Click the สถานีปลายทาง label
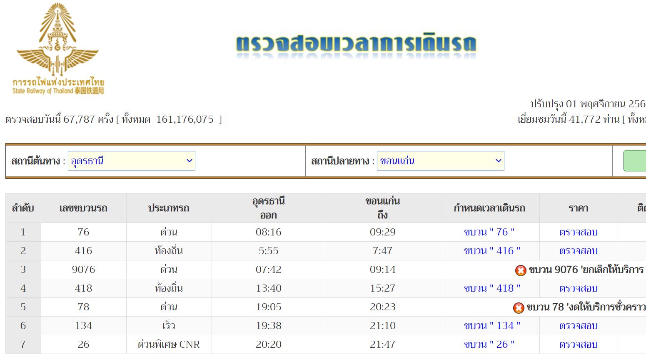The height and width of the screenshot is (354, 646). tap(341, 161)
